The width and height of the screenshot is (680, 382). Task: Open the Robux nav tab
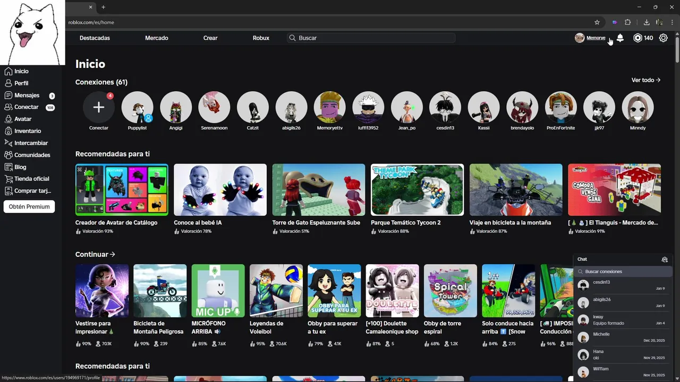pyautogui.click(x=261, y=38)
